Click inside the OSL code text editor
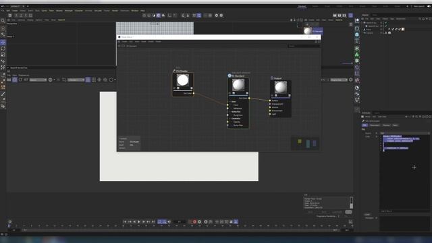 (x=405, y=173)
